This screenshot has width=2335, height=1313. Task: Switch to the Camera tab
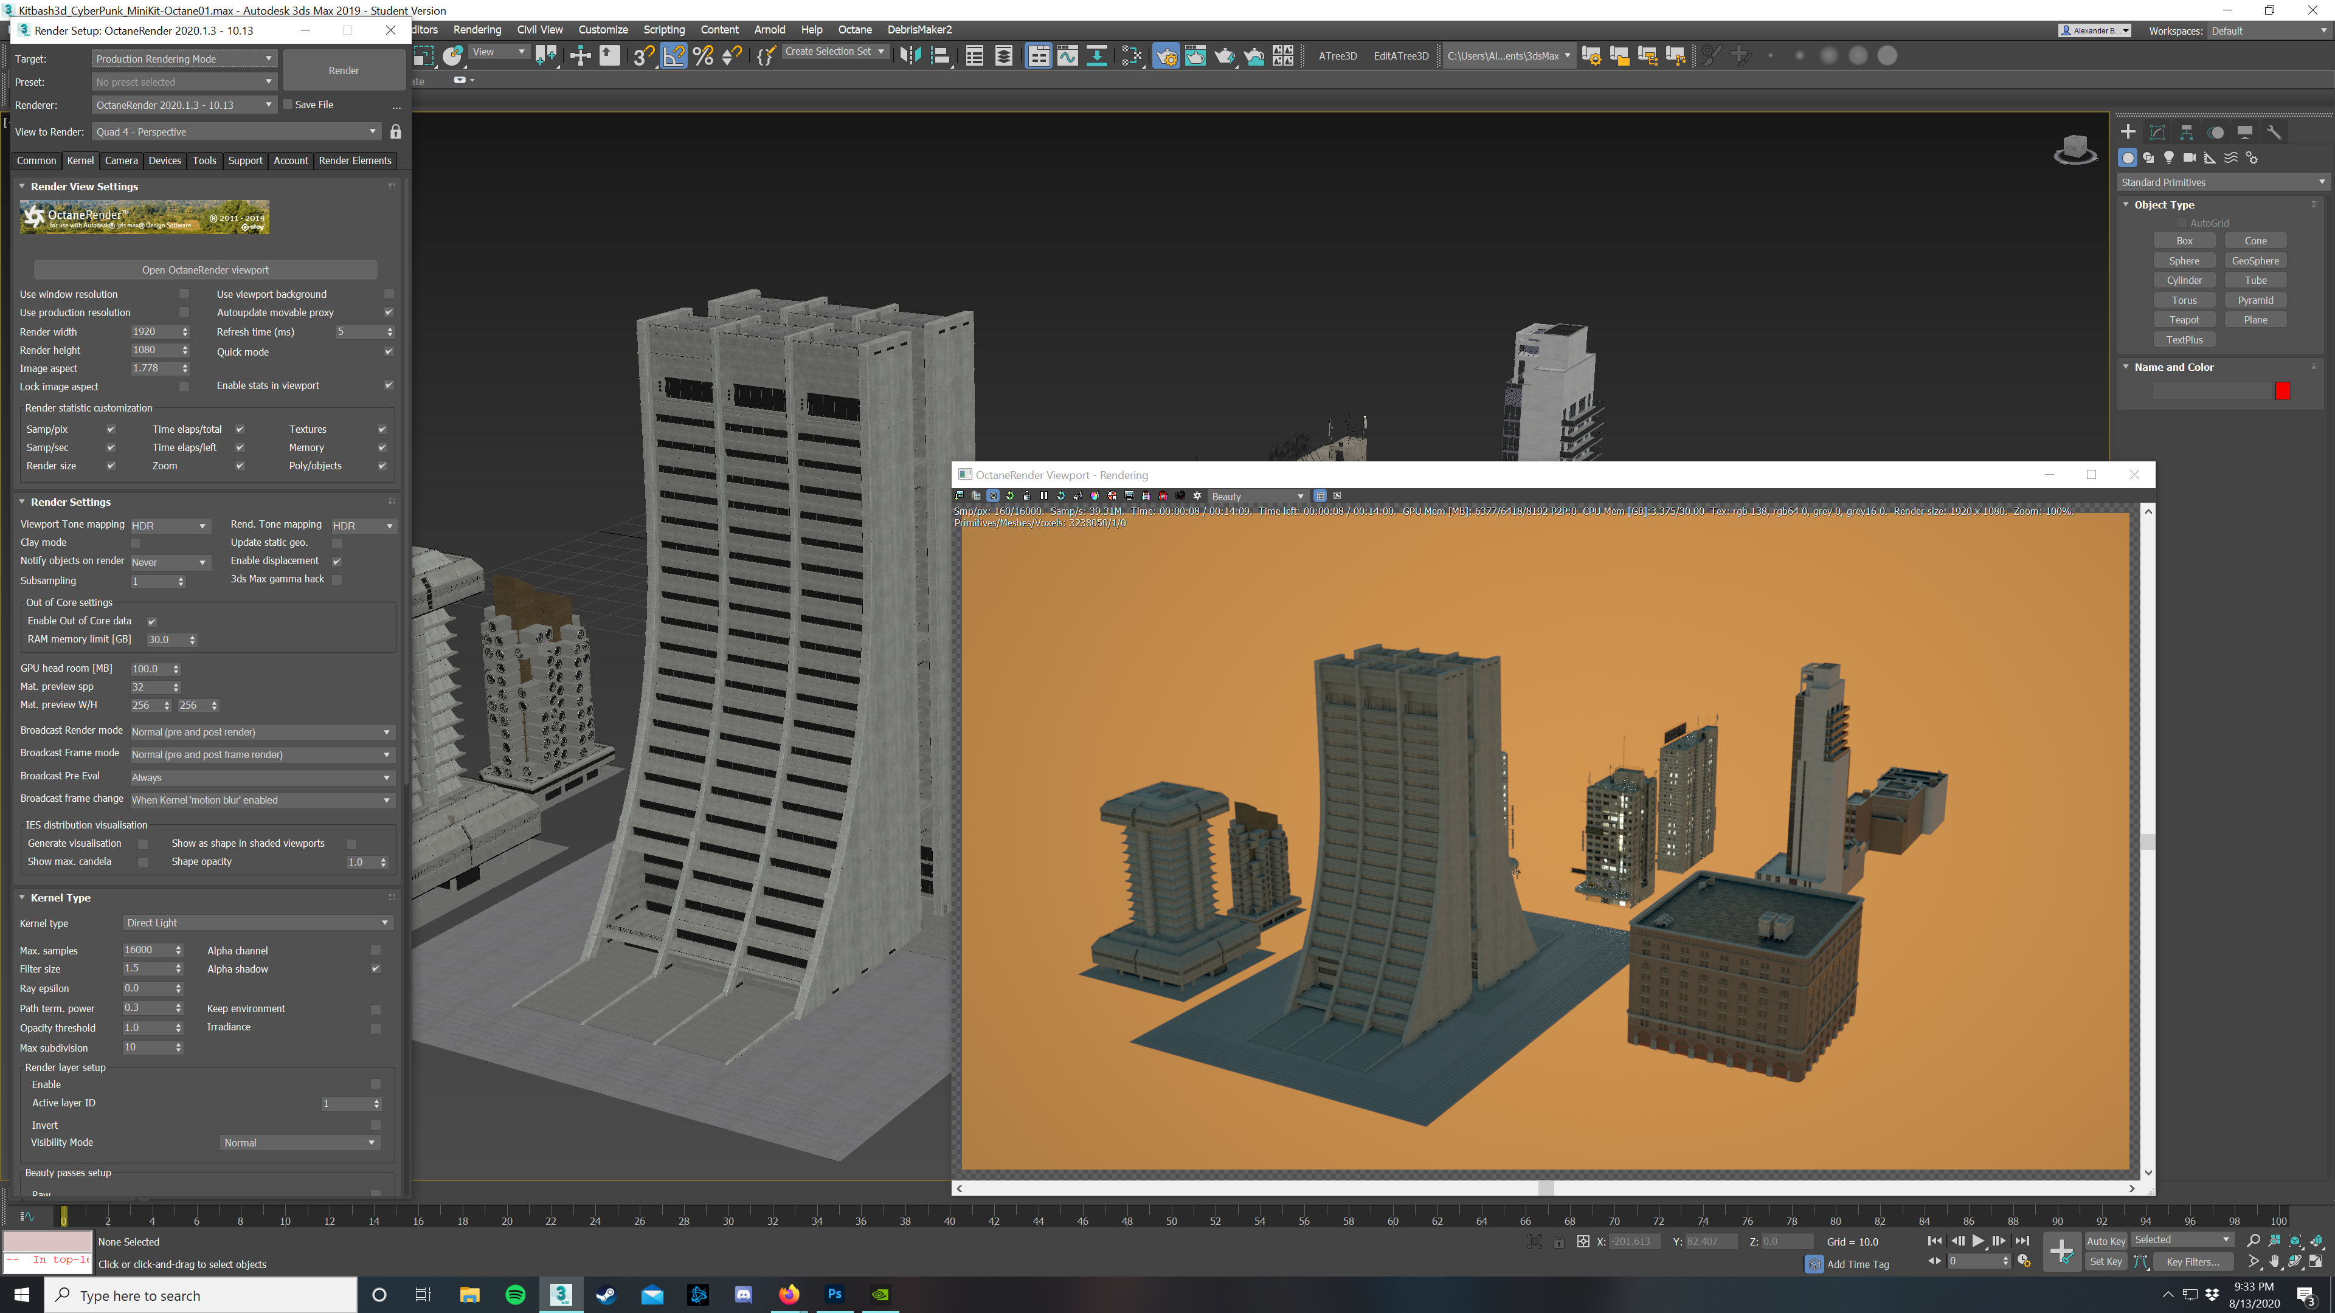point(120,160)
